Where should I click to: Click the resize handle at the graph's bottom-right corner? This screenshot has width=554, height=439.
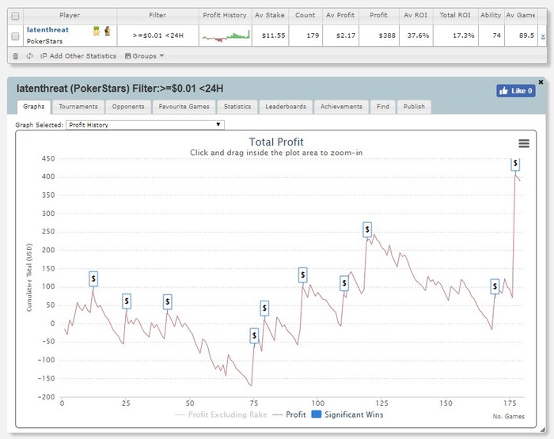click(543, 430)
